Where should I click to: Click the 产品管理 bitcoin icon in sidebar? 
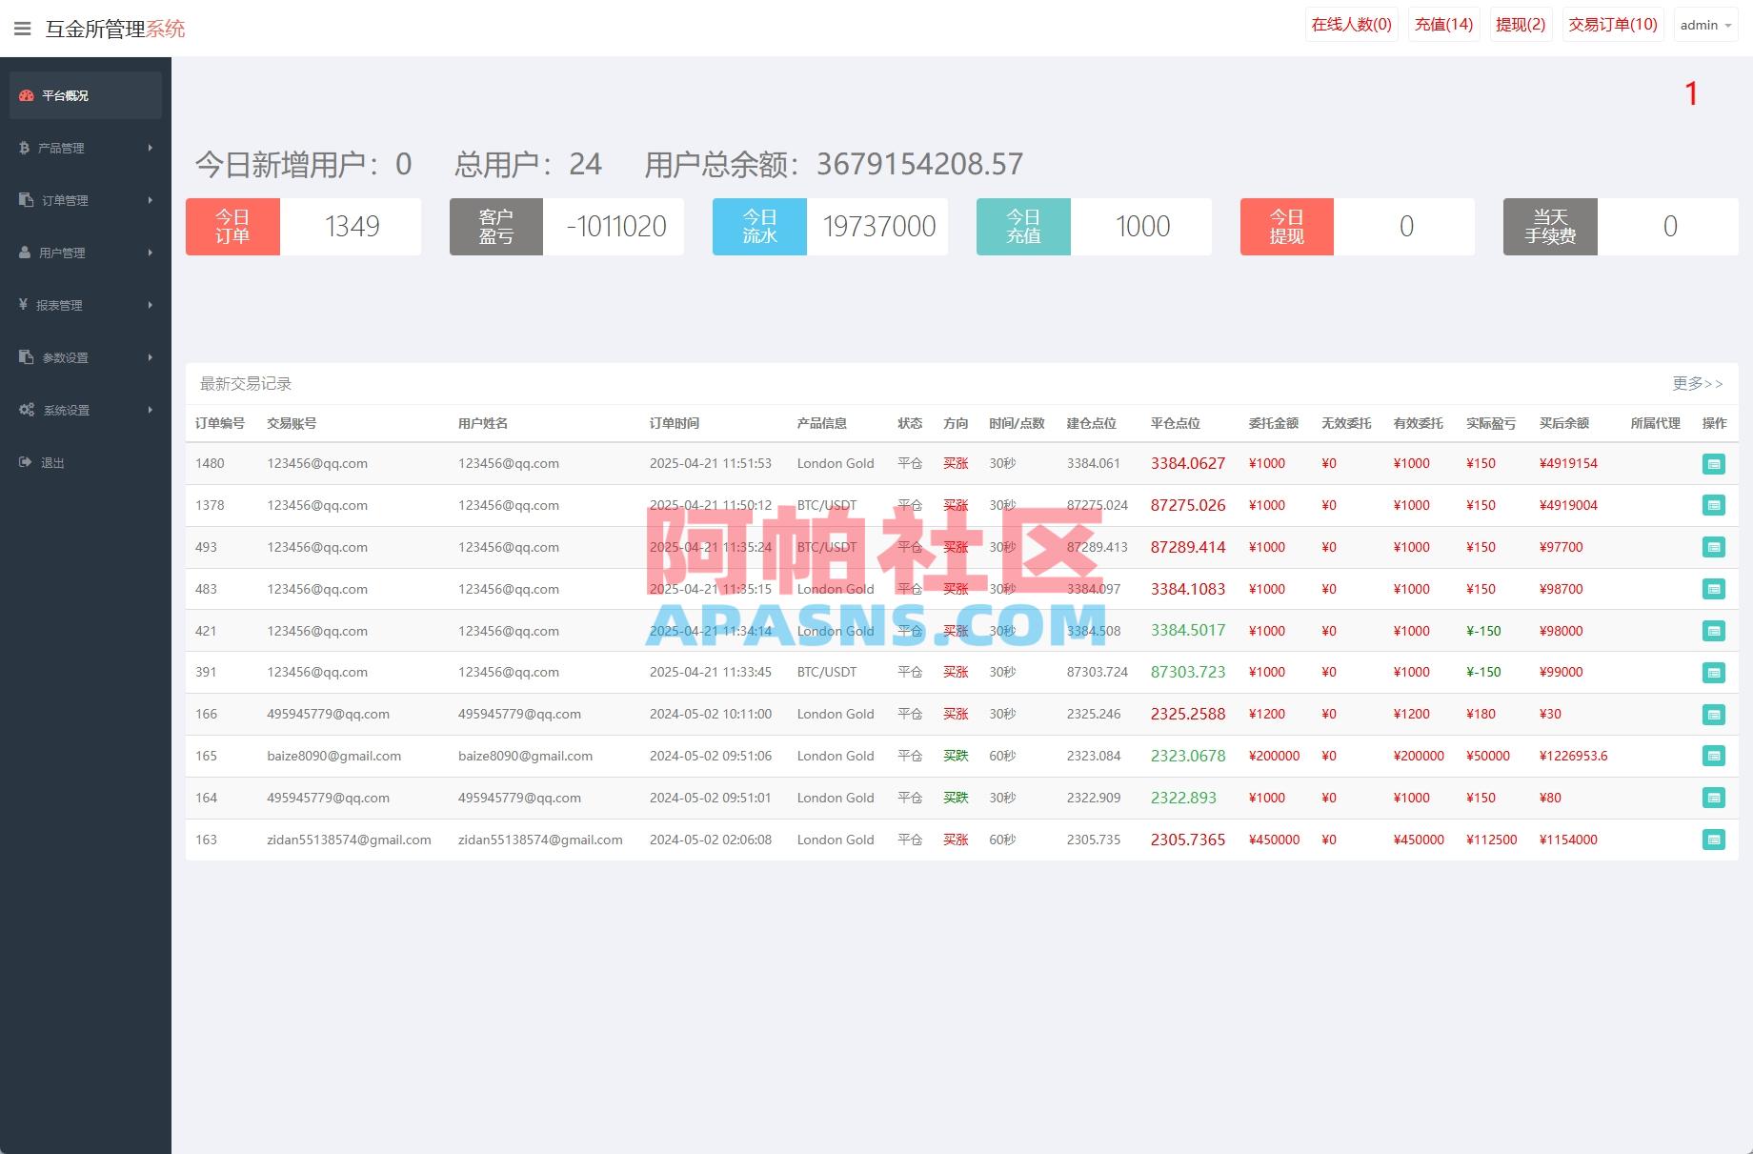pos(23,148)
